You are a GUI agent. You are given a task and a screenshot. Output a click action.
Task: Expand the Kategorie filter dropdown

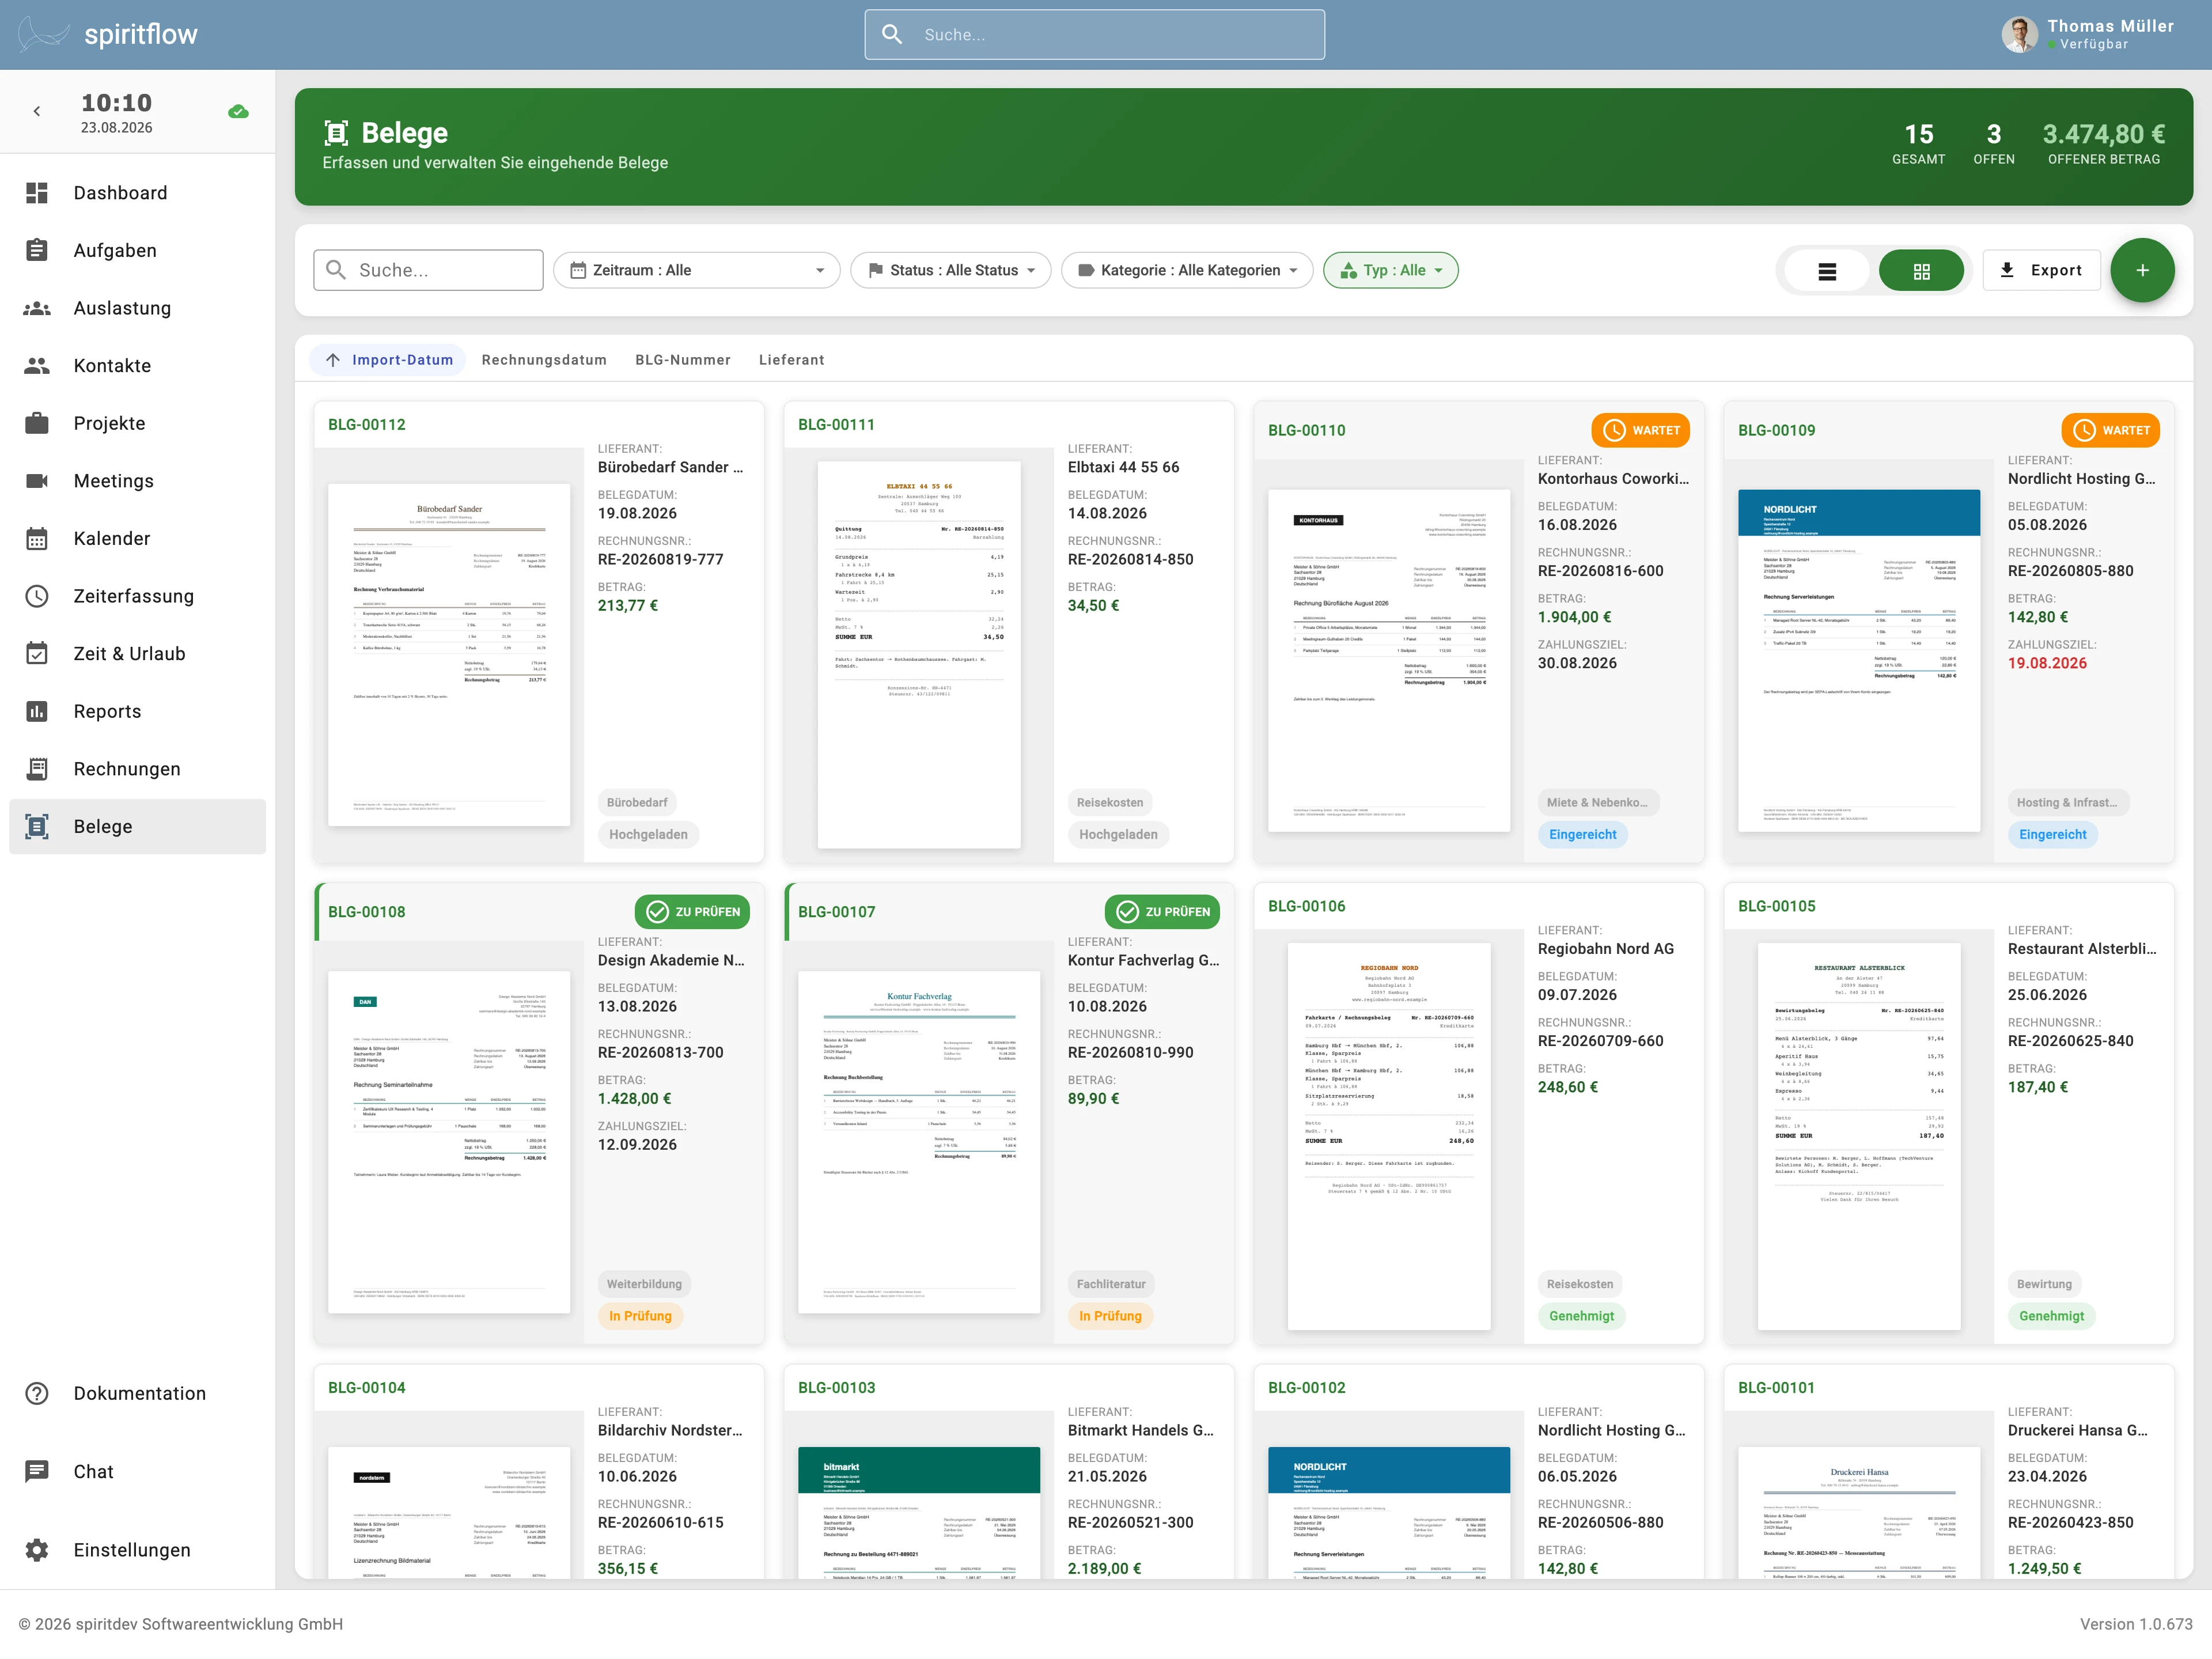pos(1187,270)
